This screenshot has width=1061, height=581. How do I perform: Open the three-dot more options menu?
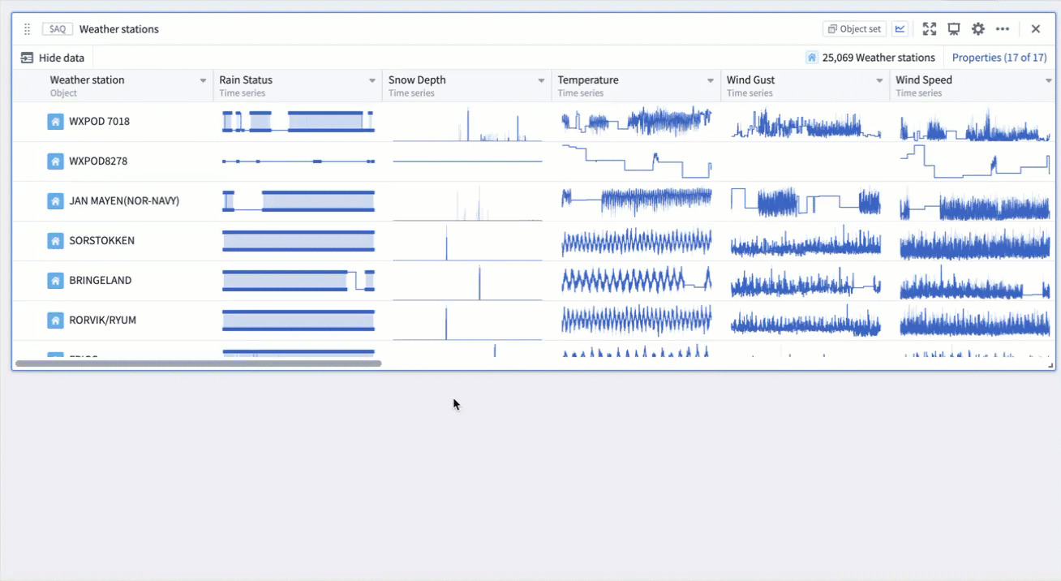(x=1003, y=29)
